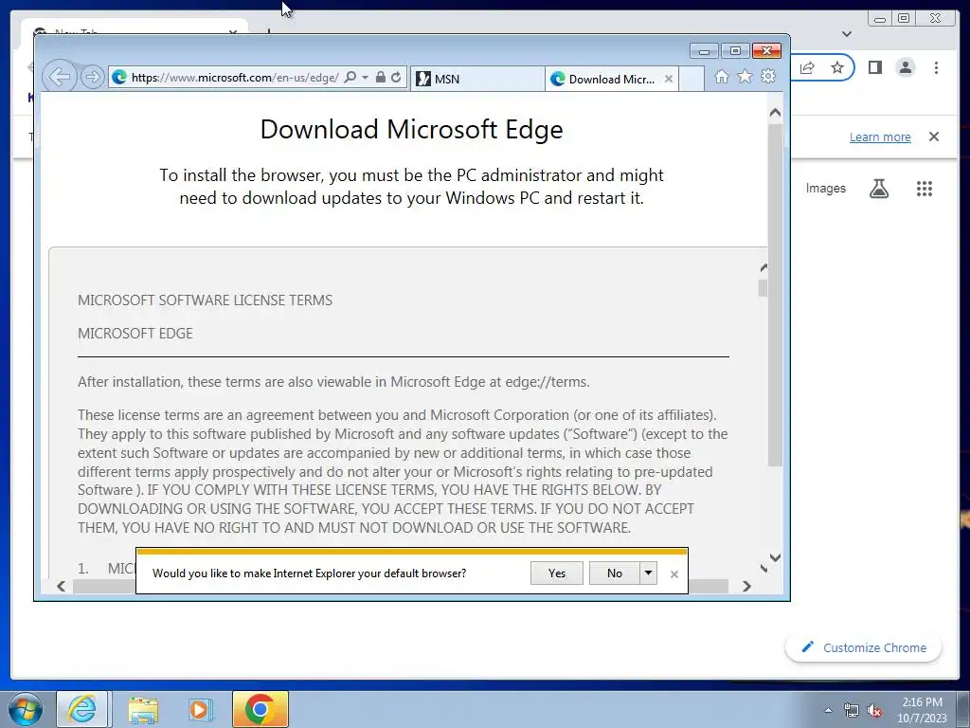Go forward in Internet Explorer
The width and height of the screenshot is (970, 728).
click(92, 78)
